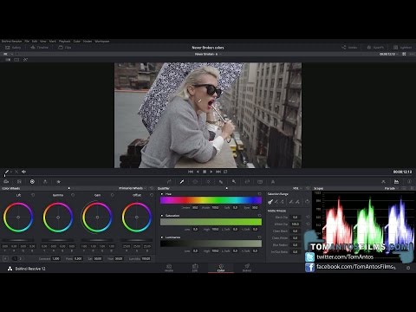The width and height of the screenshot is (416, 312).
Task: Open the Parade scope type dropdown
Action: pos(391,188)
